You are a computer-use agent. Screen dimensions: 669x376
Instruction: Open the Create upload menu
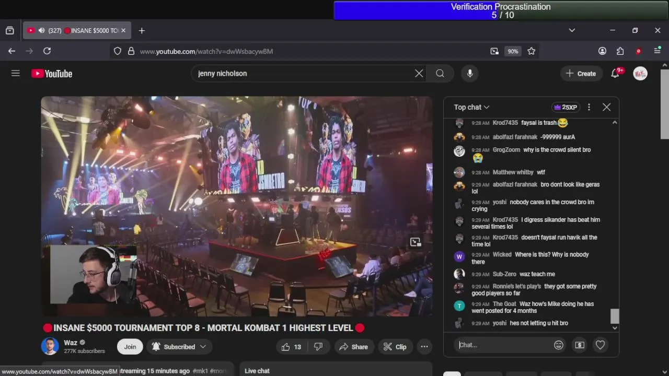[x=581, y=74]
